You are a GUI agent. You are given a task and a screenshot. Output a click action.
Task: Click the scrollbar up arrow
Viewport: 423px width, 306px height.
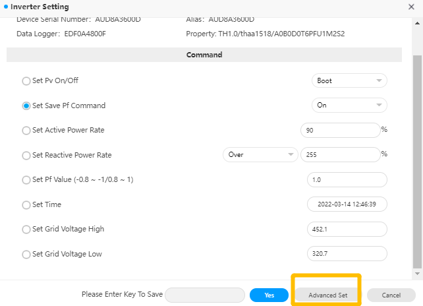[417, 23]
